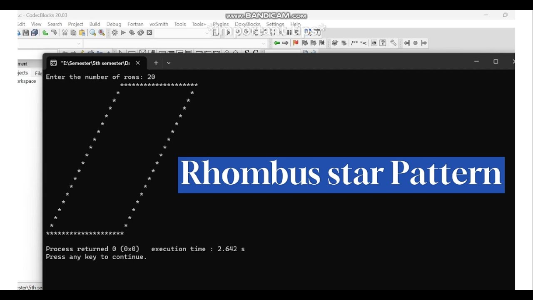
Task: Open the Fortran menu
Action: pyautogui.click(x=135, y=24)
